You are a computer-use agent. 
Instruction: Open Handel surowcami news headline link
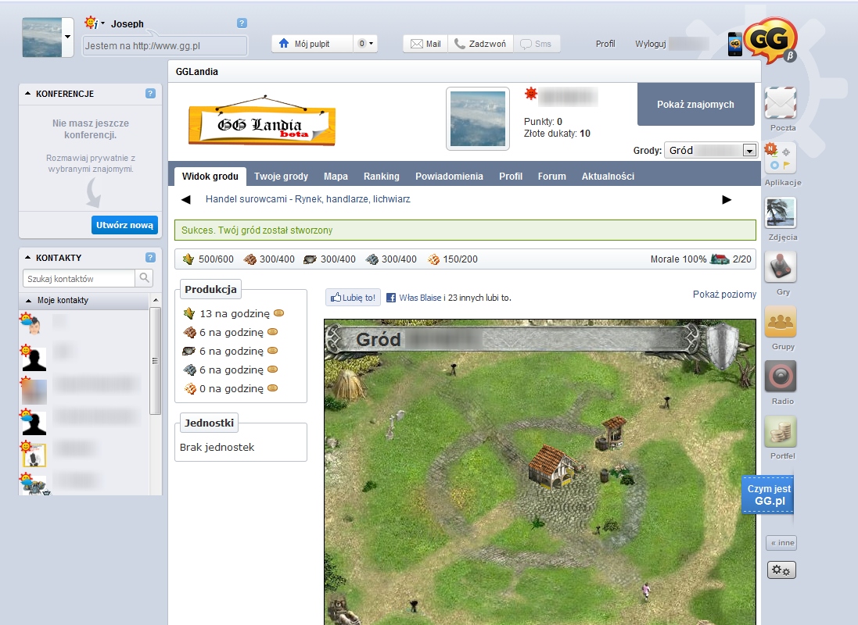pyautogui.click(x=307, y=199)
